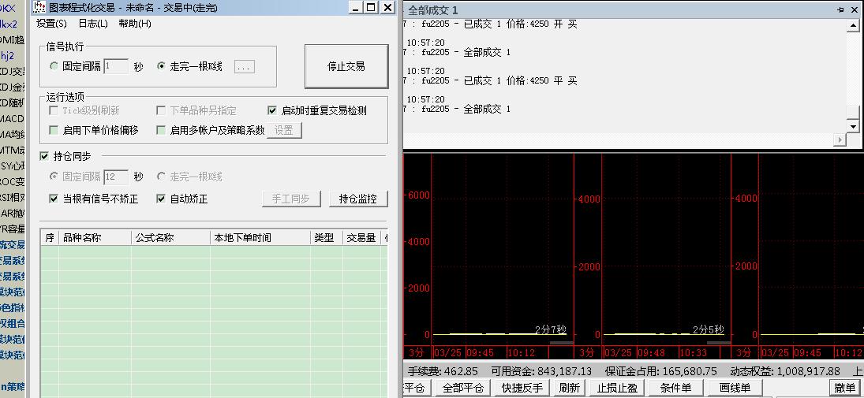864x398 pixels.
Task: Open the 帮助(H) menu
Action: tap(134, 24)
